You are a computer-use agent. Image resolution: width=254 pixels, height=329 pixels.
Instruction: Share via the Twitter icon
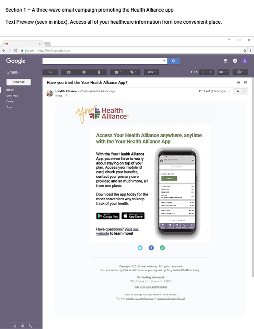[x=140, y=248]
